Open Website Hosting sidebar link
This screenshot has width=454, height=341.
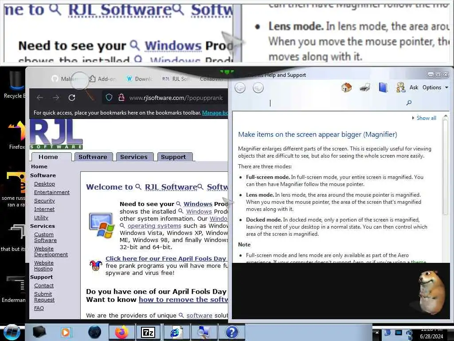coord(44,266)
